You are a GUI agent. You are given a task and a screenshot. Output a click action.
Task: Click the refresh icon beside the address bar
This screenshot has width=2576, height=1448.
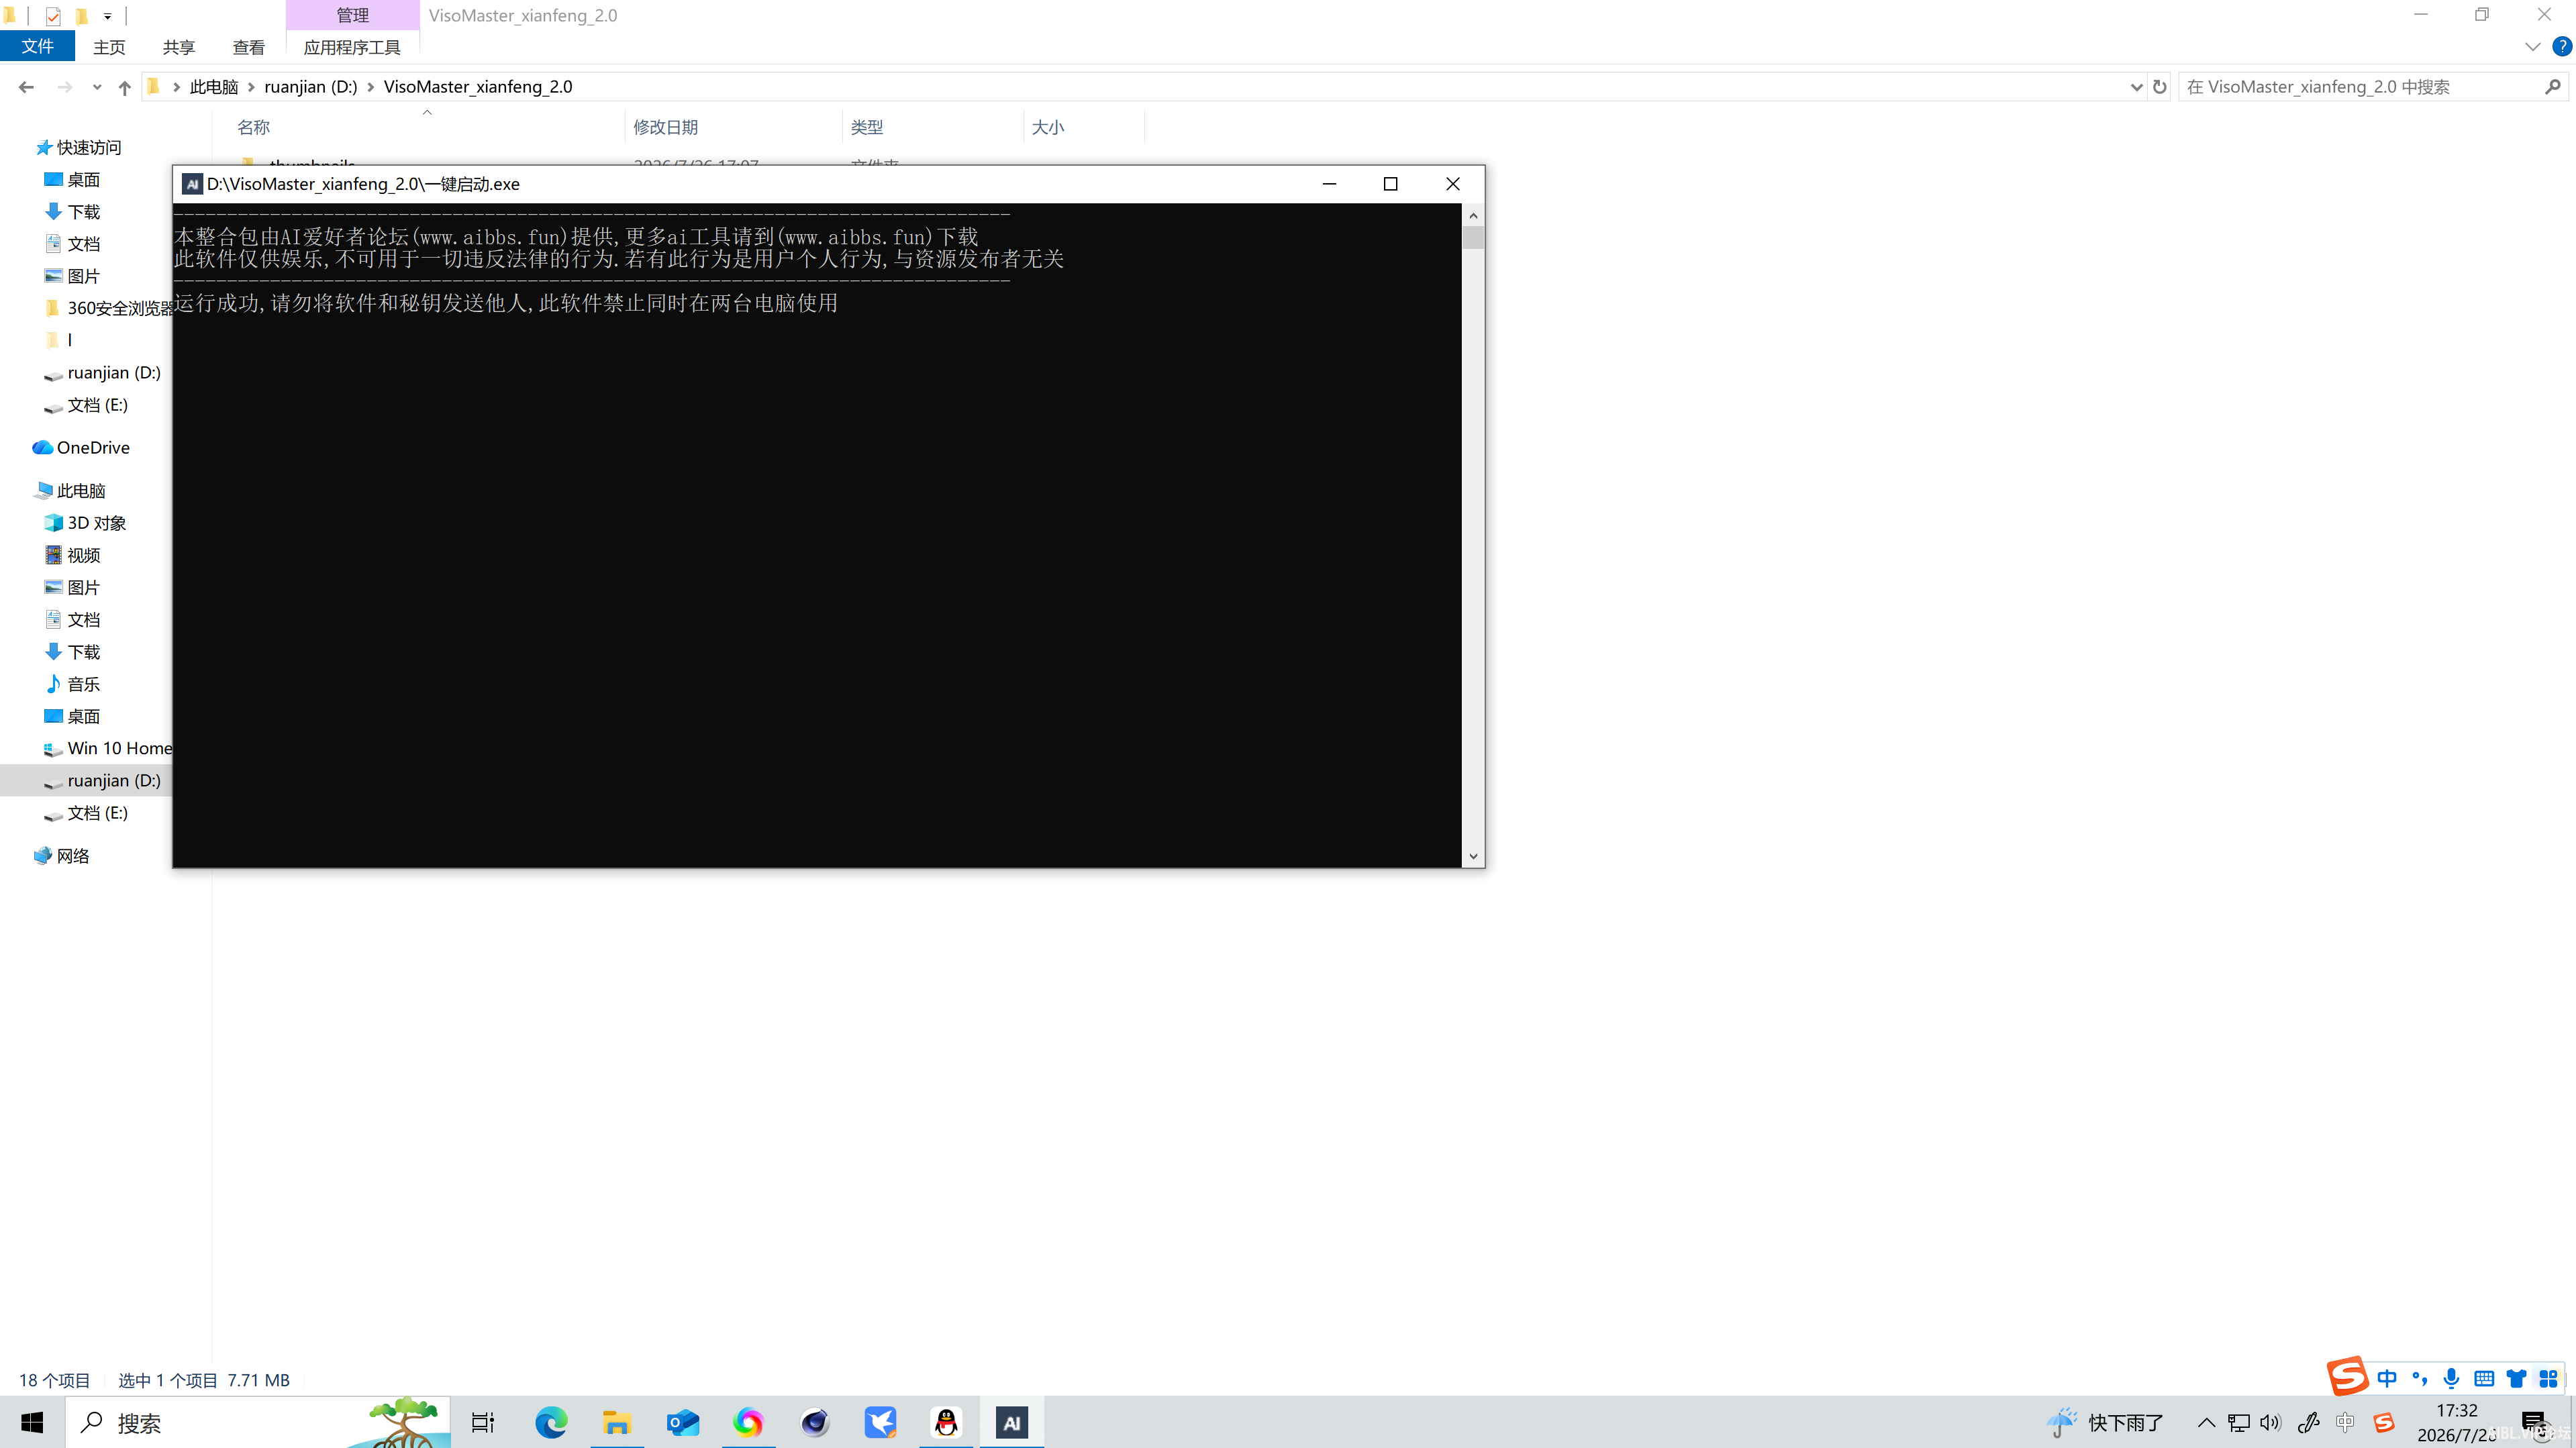[2160, 87]
